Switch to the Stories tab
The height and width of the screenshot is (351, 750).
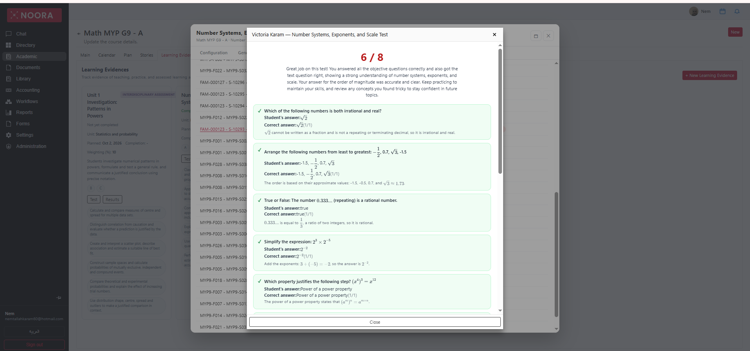(x=146, y=55)
